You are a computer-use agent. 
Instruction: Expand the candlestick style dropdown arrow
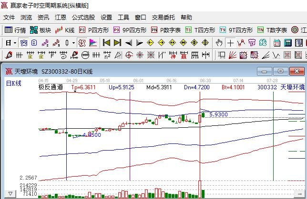click(73, 43)
